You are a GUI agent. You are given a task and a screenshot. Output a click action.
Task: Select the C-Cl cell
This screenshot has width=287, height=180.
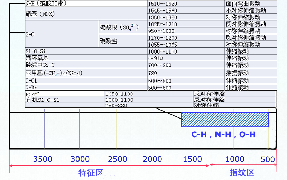point(86,80)
